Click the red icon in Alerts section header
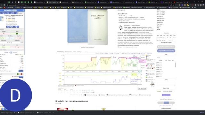205x115 pixels. coord(21,74)
